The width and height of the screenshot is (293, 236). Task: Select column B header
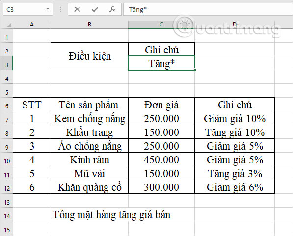(x=89, y=25)
